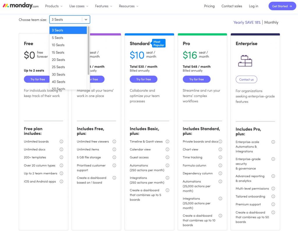The height and width of the screenshot is (234, 298).
Task: Click info icon next to Formula column
Action: (x=220, y=165)
